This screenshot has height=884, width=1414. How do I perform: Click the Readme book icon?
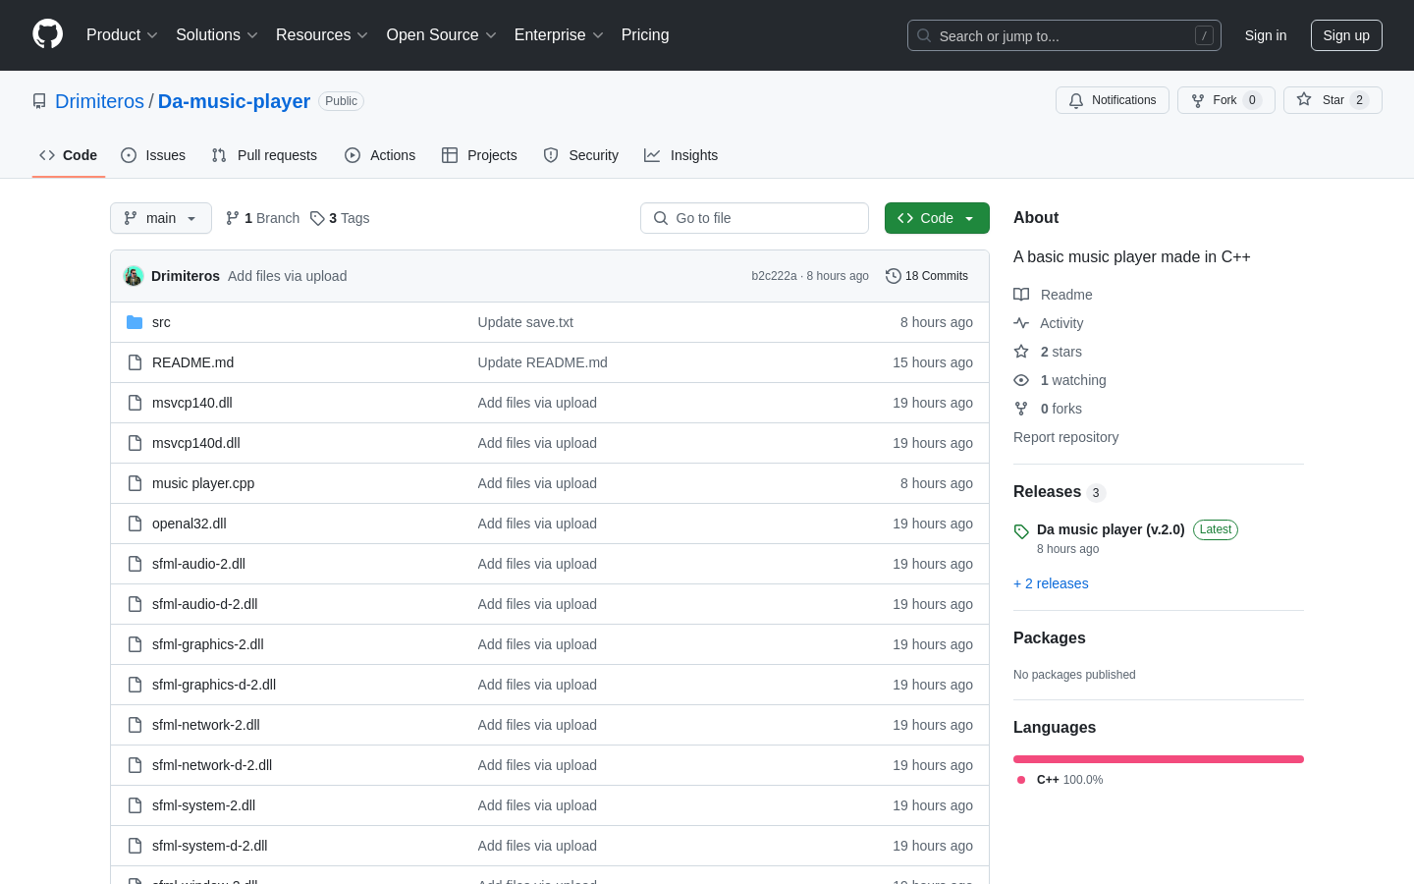[x=1021, y=295]
